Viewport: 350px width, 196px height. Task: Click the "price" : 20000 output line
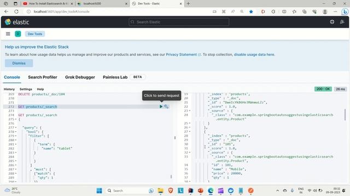(x=227, y=173)
